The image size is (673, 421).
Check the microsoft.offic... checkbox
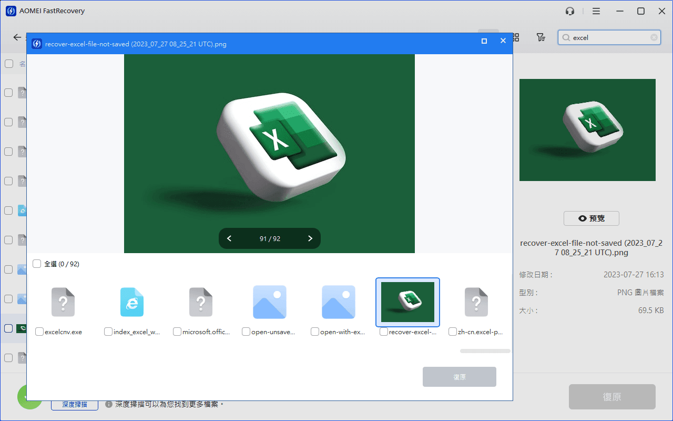pyautogui.click(x=177, y=332)
